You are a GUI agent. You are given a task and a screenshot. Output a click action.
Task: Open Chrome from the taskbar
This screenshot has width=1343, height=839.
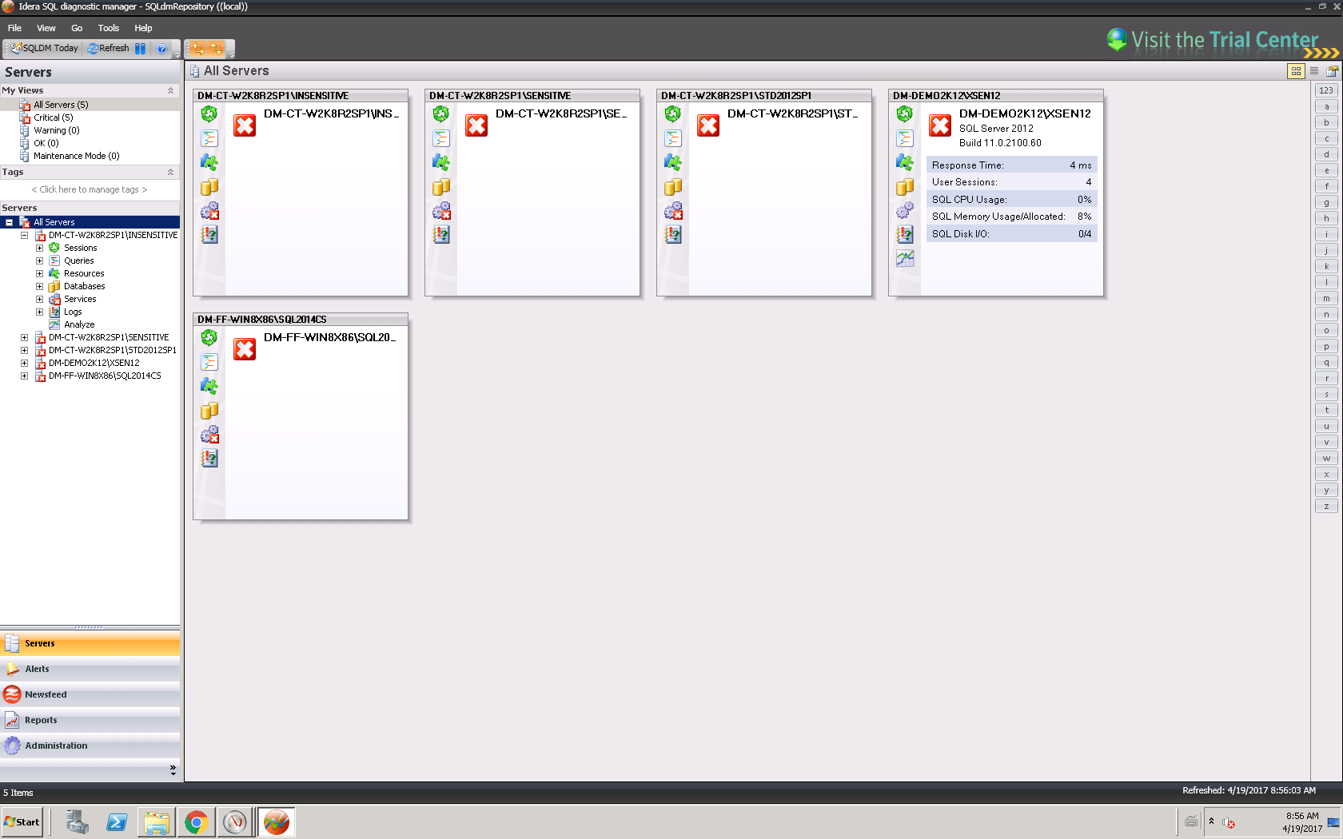[196, 822]
